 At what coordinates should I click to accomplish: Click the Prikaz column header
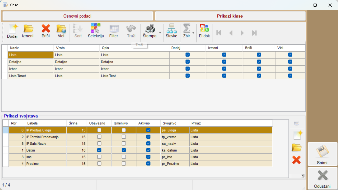231,123
